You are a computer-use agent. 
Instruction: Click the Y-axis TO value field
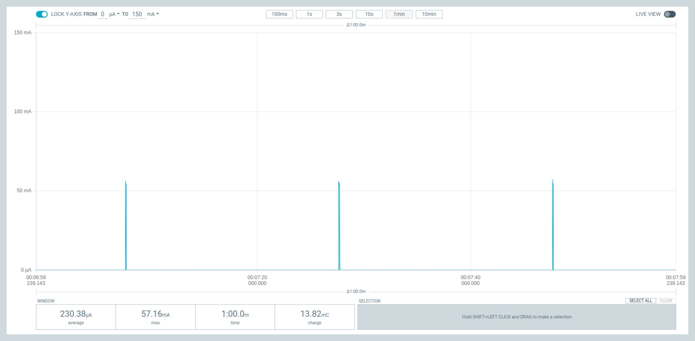137,14
